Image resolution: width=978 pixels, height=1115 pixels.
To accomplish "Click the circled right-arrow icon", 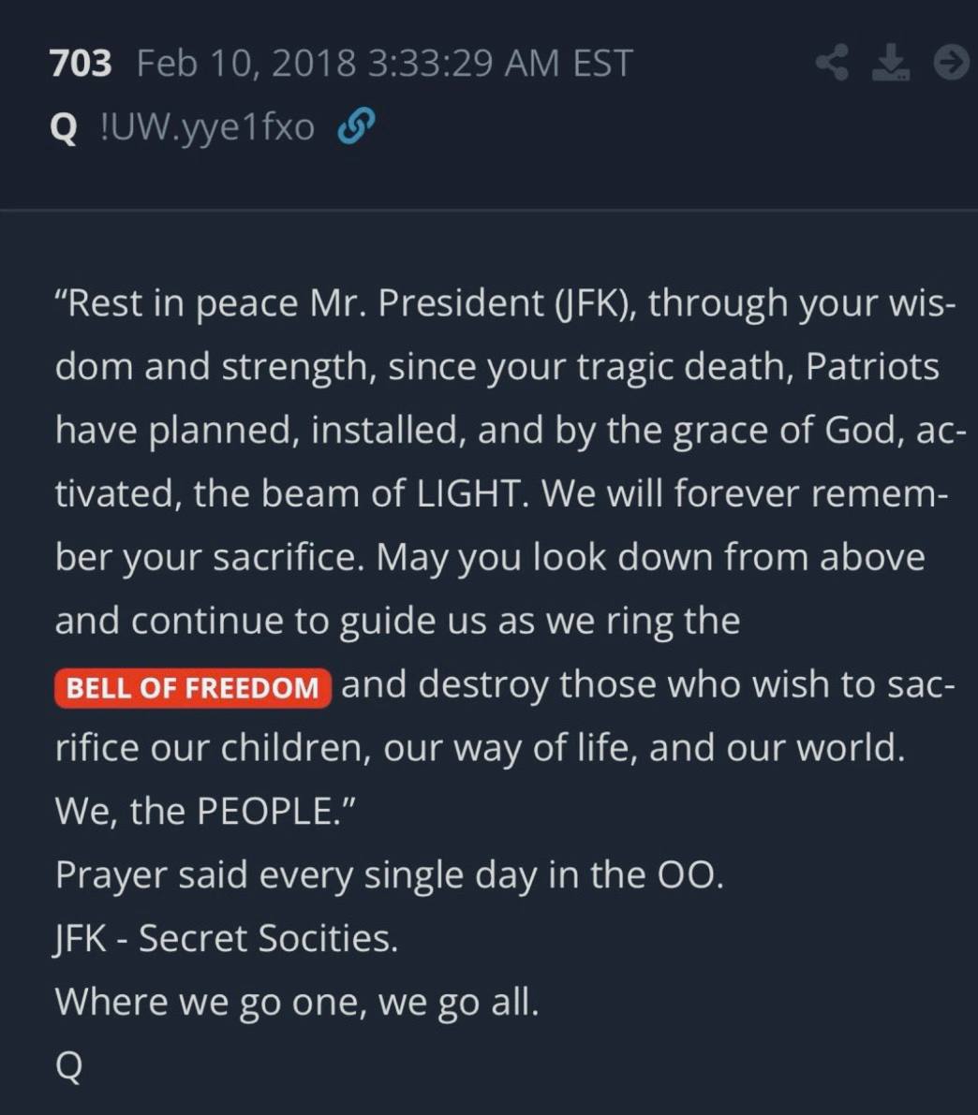I will (x=951, y=64).
